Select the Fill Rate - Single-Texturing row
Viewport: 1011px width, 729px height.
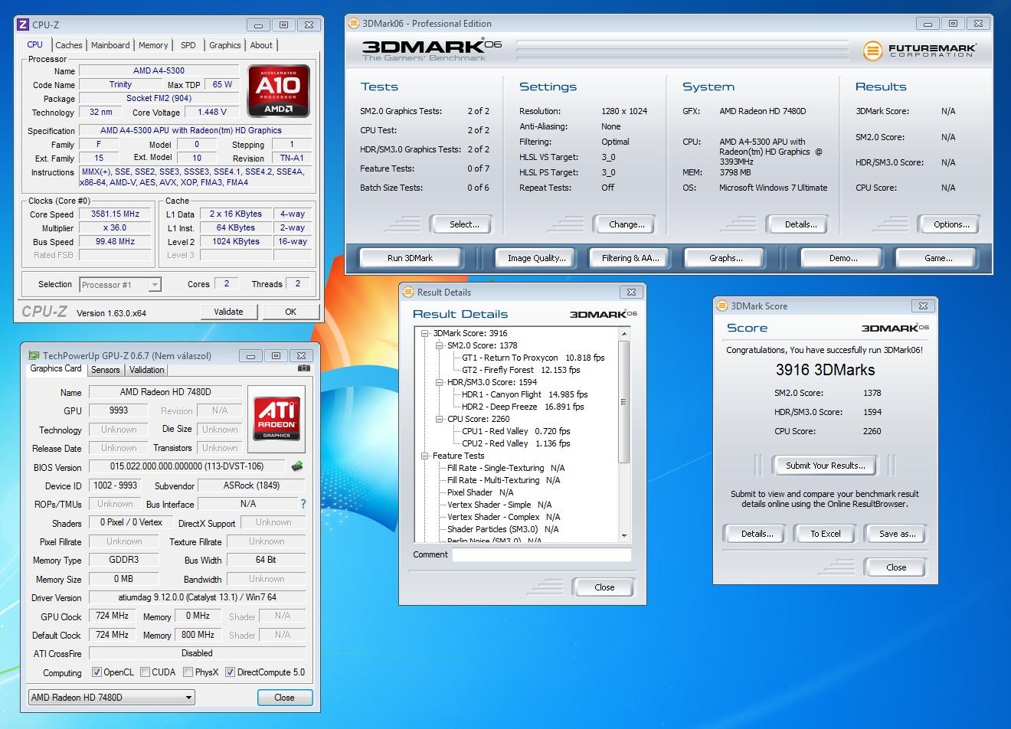[506, 468]
